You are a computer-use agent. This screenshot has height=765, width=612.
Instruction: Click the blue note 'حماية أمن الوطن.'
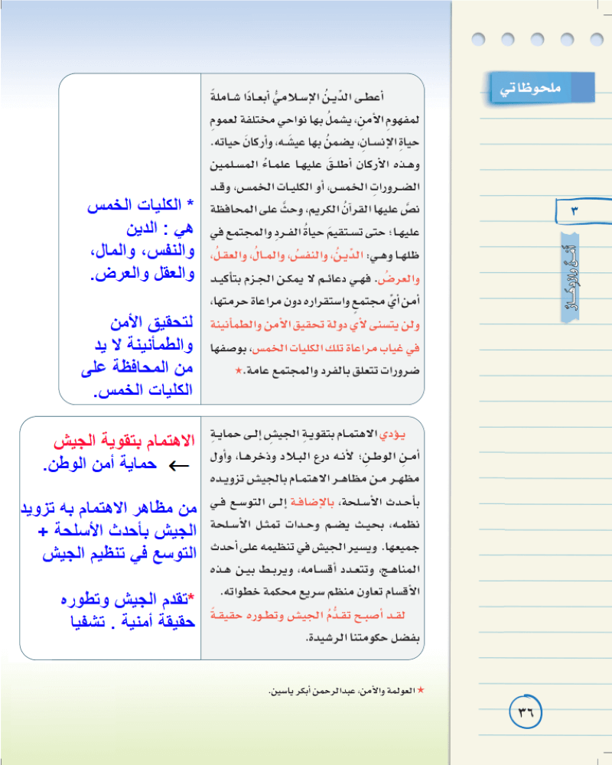100,464
